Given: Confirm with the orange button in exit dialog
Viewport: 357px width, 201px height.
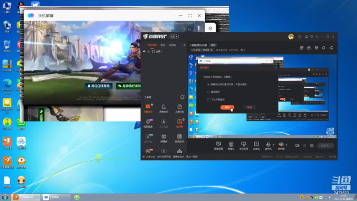Looking at the screenshot, I should pos(227,107).
